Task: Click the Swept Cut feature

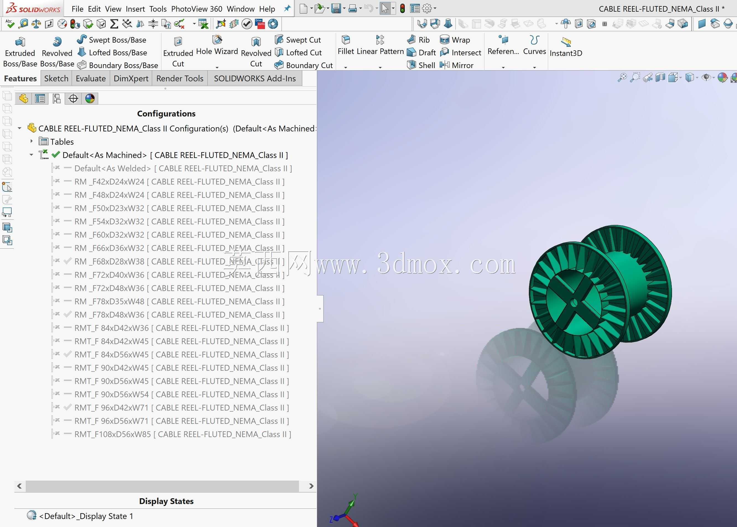Action: pyautogui.click(x=298, y=40)
